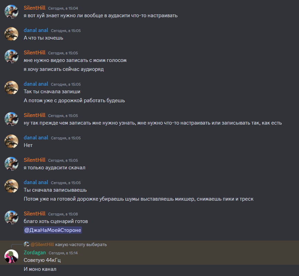Select the message 'Советую 44кГц'
Image resolution: width=299 pixels, height=276 pixels.
pos(42,260)
